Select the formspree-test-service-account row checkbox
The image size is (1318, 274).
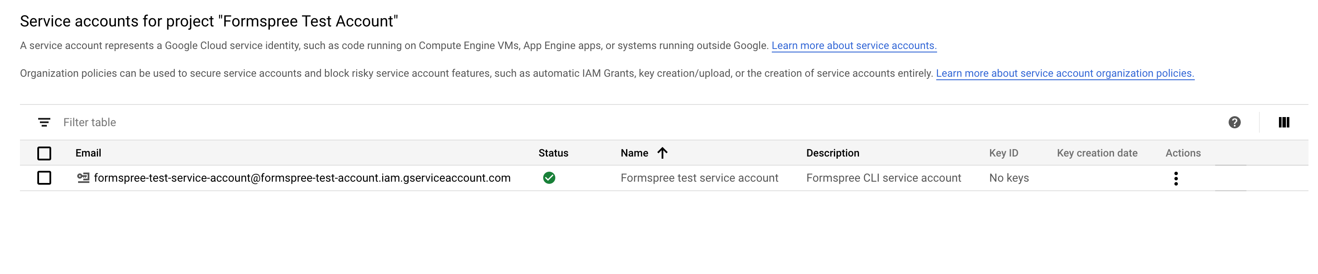coord(45,178)
